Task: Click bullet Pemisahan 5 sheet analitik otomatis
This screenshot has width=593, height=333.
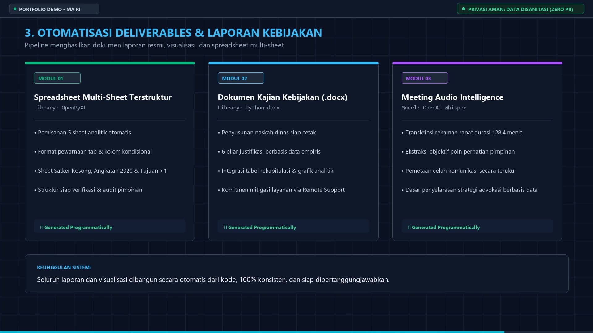Action: click(82, 133)
